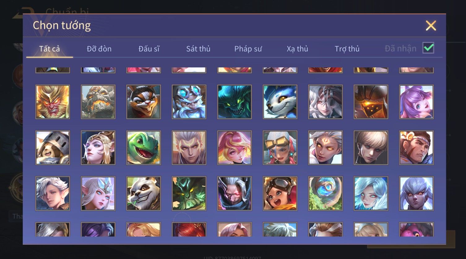466x259 pixels.
Task: Select the bear hero wearing knight helmet
Action: (53, 148)
